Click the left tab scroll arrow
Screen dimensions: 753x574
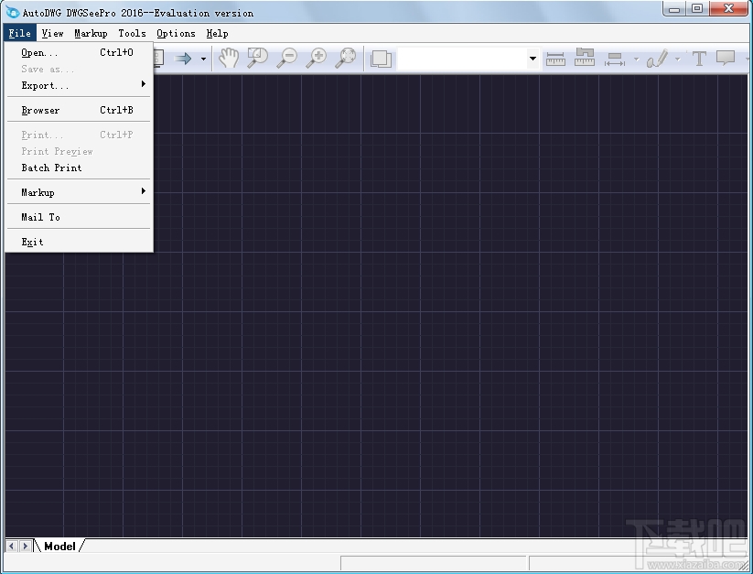tap(12, 547)
